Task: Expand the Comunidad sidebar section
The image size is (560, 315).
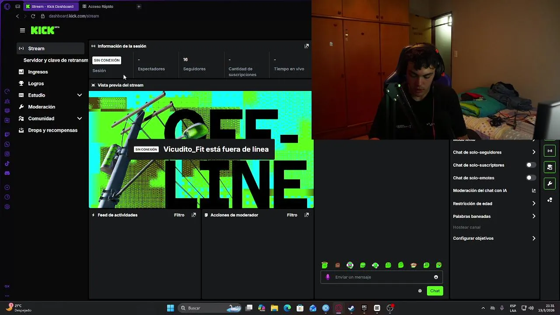Action: [x=80, y=119]
